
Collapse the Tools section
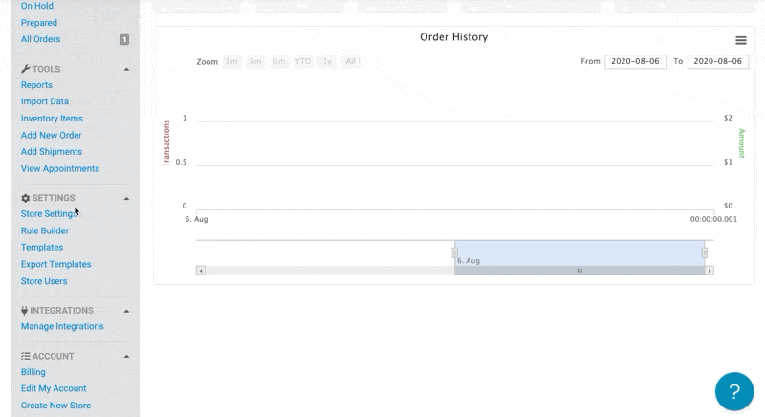point(126,70)
